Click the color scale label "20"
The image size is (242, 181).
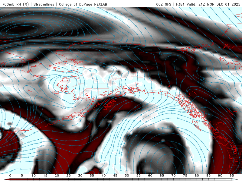(57, 176)
